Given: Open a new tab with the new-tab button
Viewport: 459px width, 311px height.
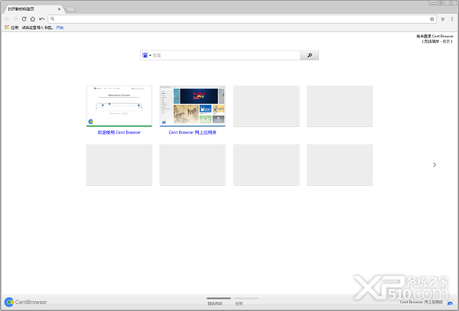Looking at the screenshot, I should (70, 9).
